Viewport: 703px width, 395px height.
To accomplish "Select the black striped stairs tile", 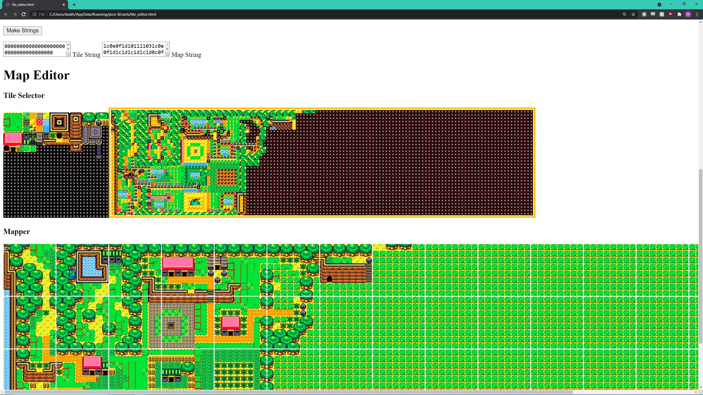I will pos(26,122).
